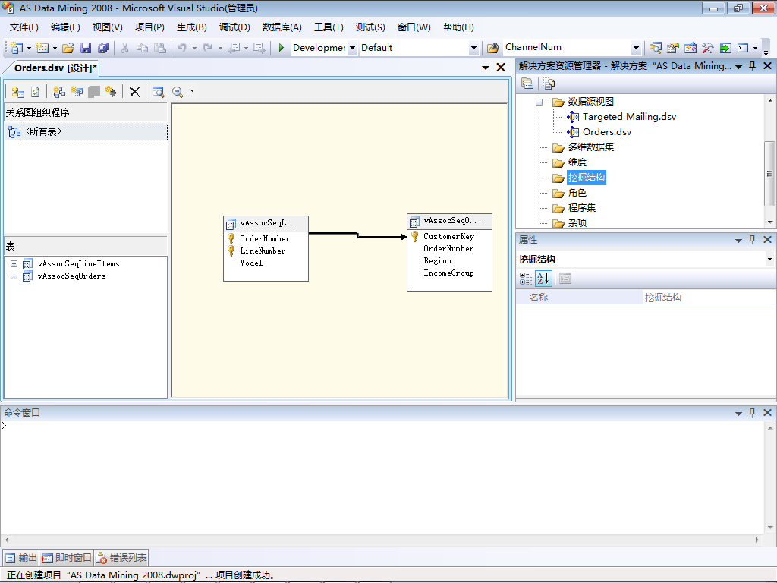Select the Orders.dsv [设计] tab

click(x=55, y=68)
